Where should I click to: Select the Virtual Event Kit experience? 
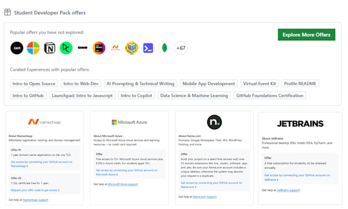(259, 84)
